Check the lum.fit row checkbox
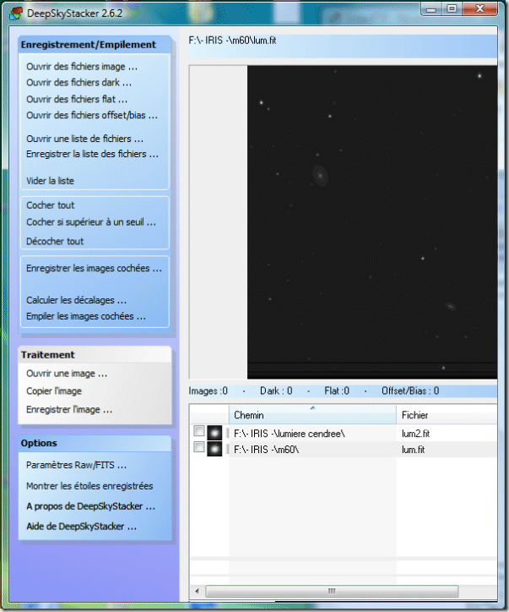 pos(199,448)
